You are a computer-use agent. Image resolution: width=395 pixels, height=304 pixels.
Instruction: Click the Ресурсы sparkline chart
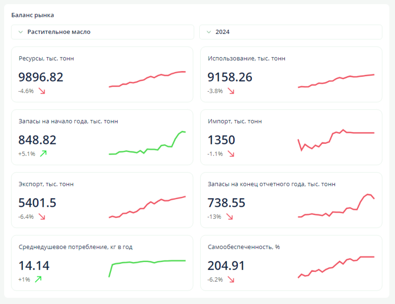pos(147,79)
